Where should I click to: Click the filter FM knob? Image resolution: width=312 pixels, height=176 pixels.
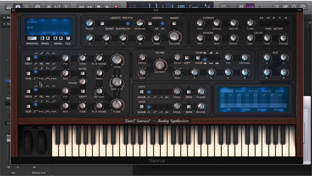pyautogui.click(x=228, y=57)
